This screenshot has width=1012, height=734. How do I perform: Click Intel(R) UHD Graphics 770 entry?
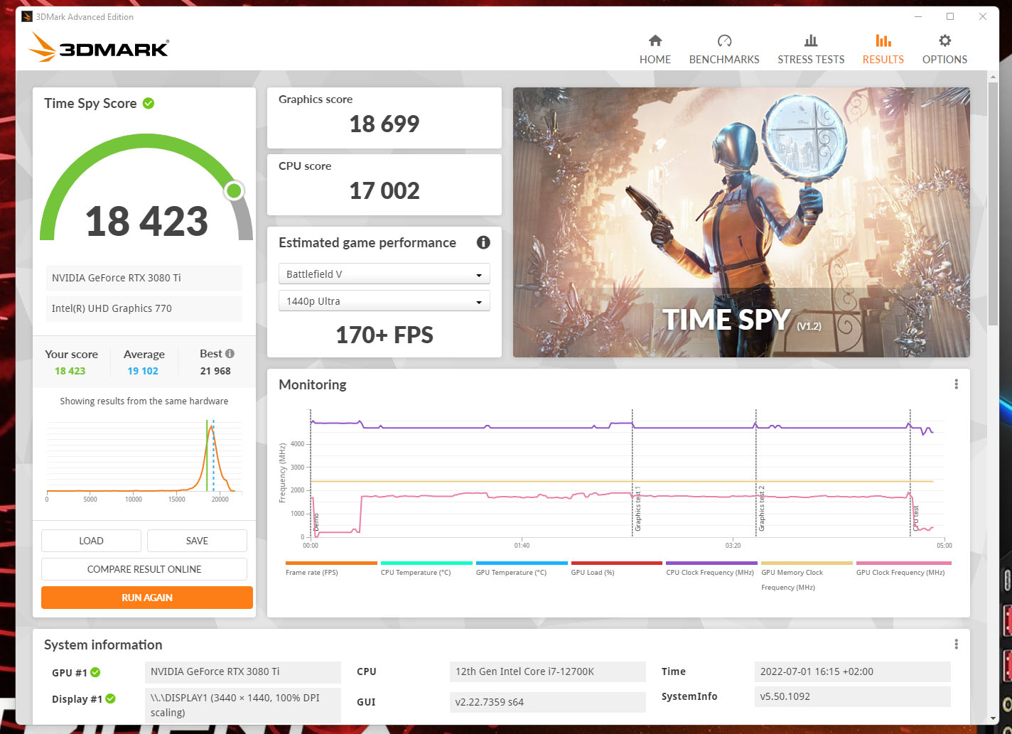[x=144, y=308]
